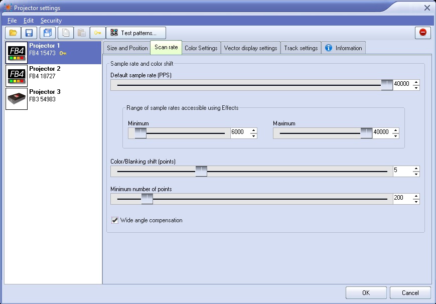Click the save floppy disk icon
The width and height of the screenshot is (436, 304).
tap(29, 33)
